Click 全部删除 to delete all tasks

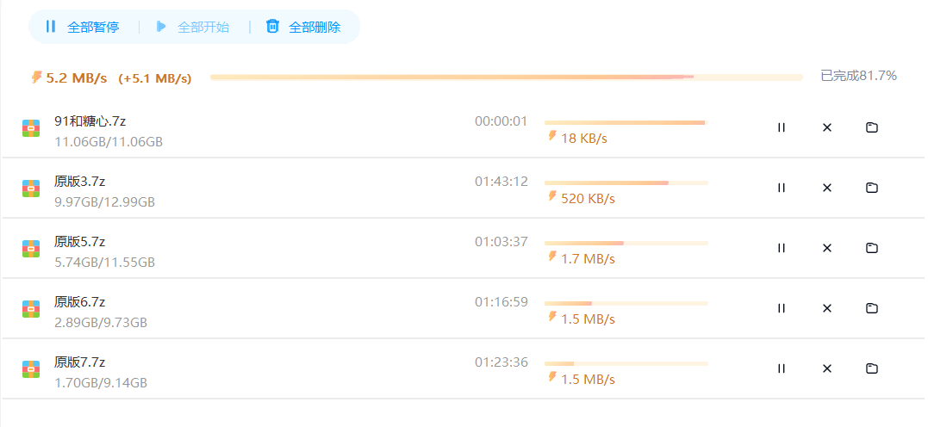coord(303,27)
